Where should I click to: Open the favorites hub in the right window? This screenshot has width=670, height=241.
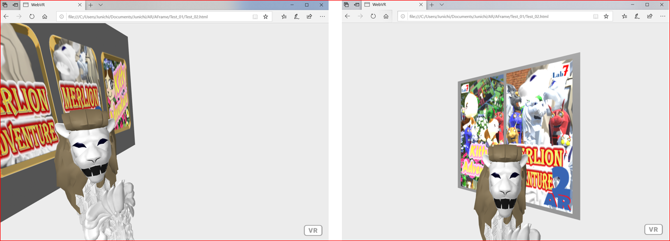coord(624,16)
